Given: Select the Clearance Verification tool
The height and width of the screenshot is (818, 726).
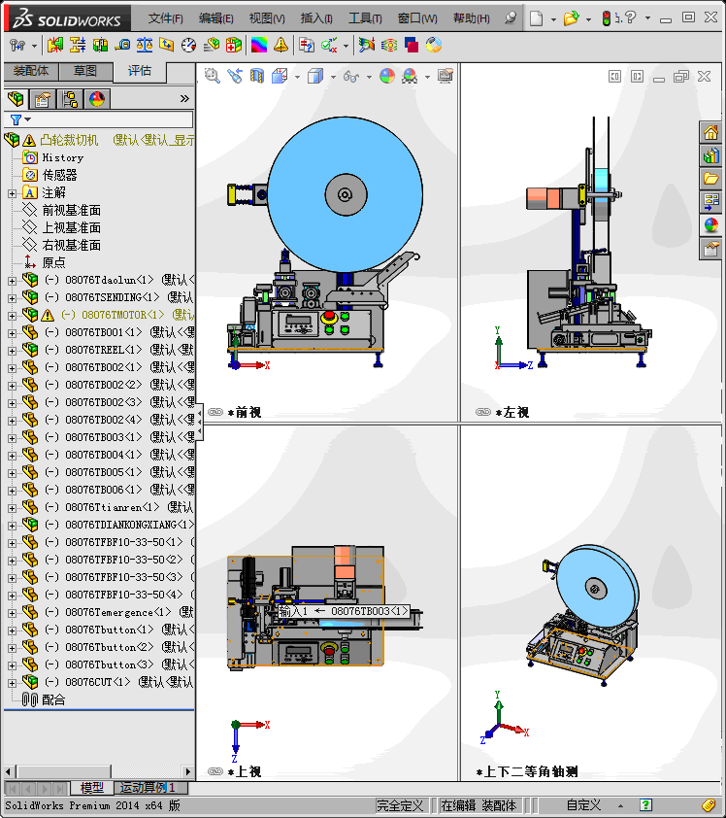Looking at the screenshot, I should pos(77,46).
